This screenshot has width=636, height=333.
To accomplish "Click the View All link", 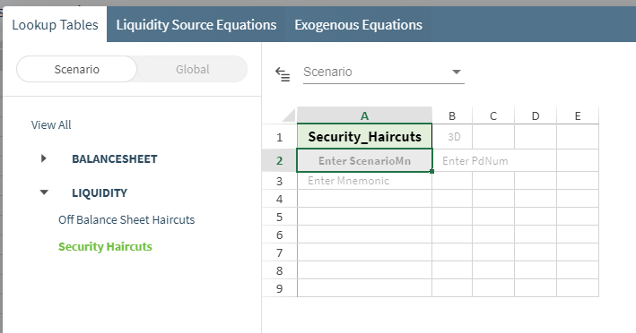I will (51, 124).
